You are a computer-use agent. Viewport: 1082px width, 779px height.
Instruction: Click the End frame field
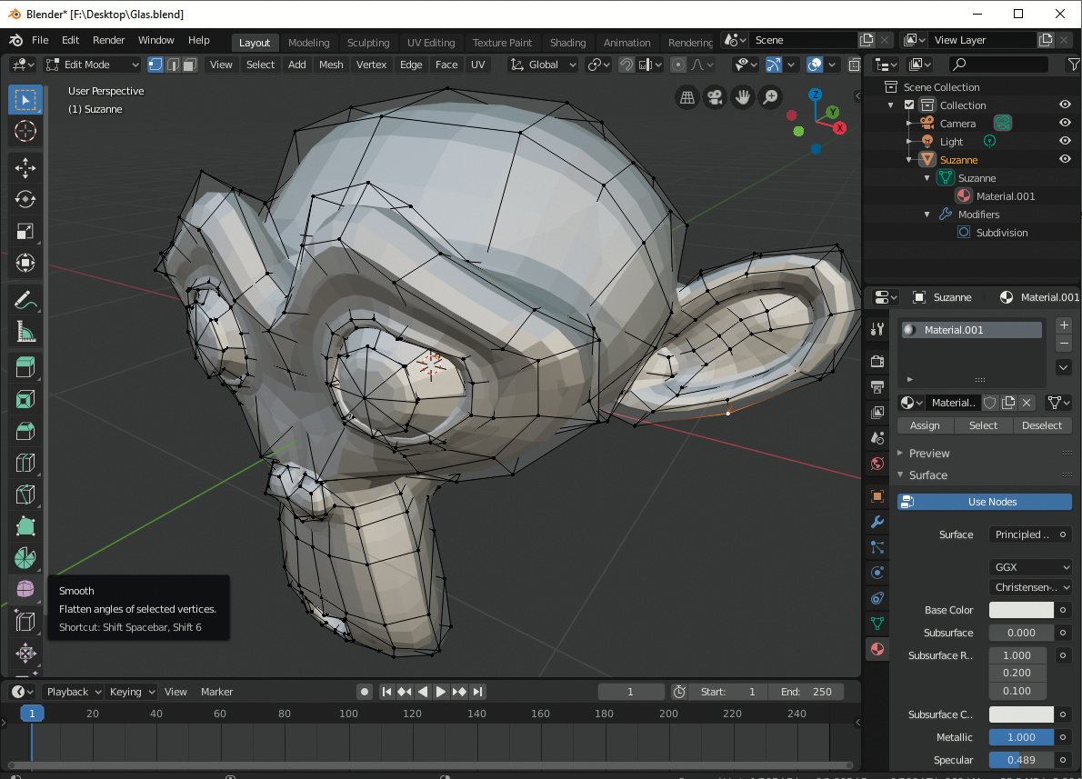(x=806, y=692)
